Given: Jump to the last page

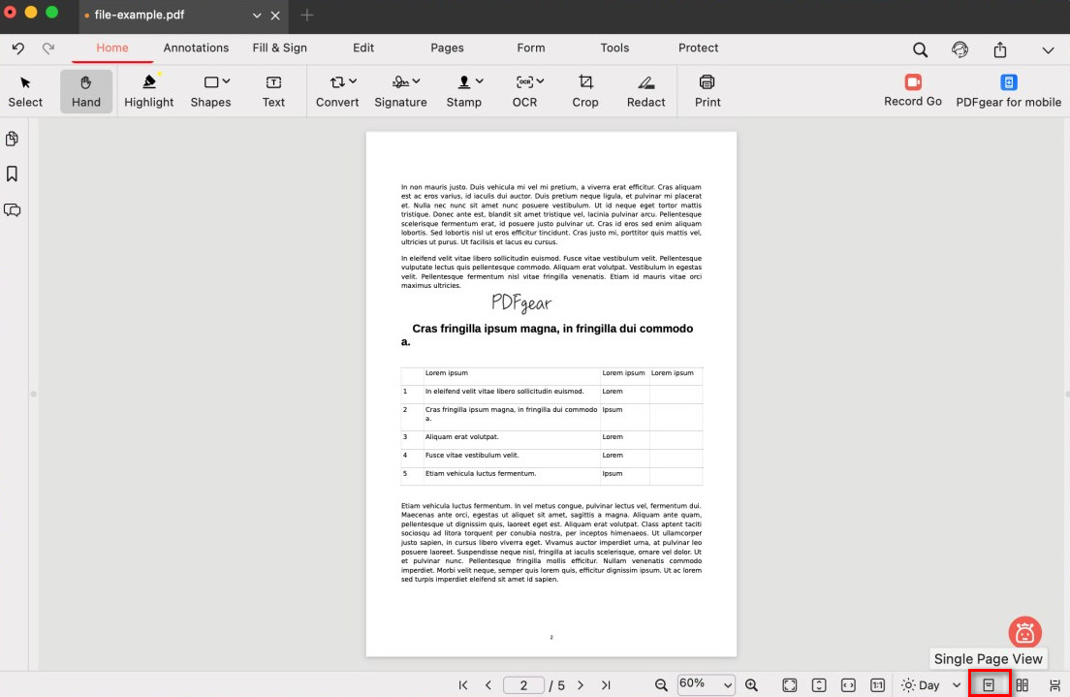Looking at the screenshot, I should 606,685.
